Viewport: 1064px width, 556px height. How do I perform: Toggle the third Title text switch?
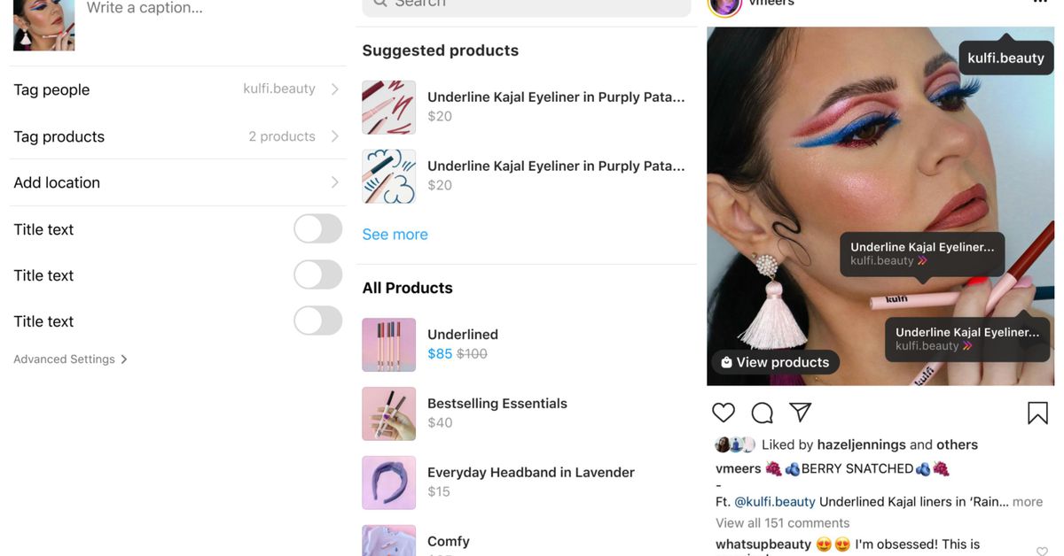(317, 320)
